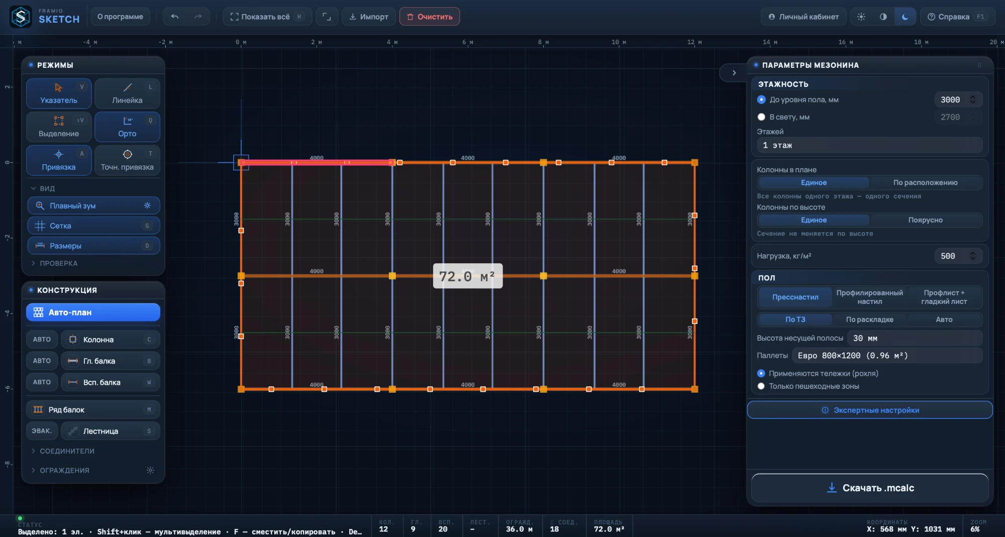Viewport: 1005px width, 537px height.
Task: Click the Framio Sketch logo
Action: coord(44,17)
